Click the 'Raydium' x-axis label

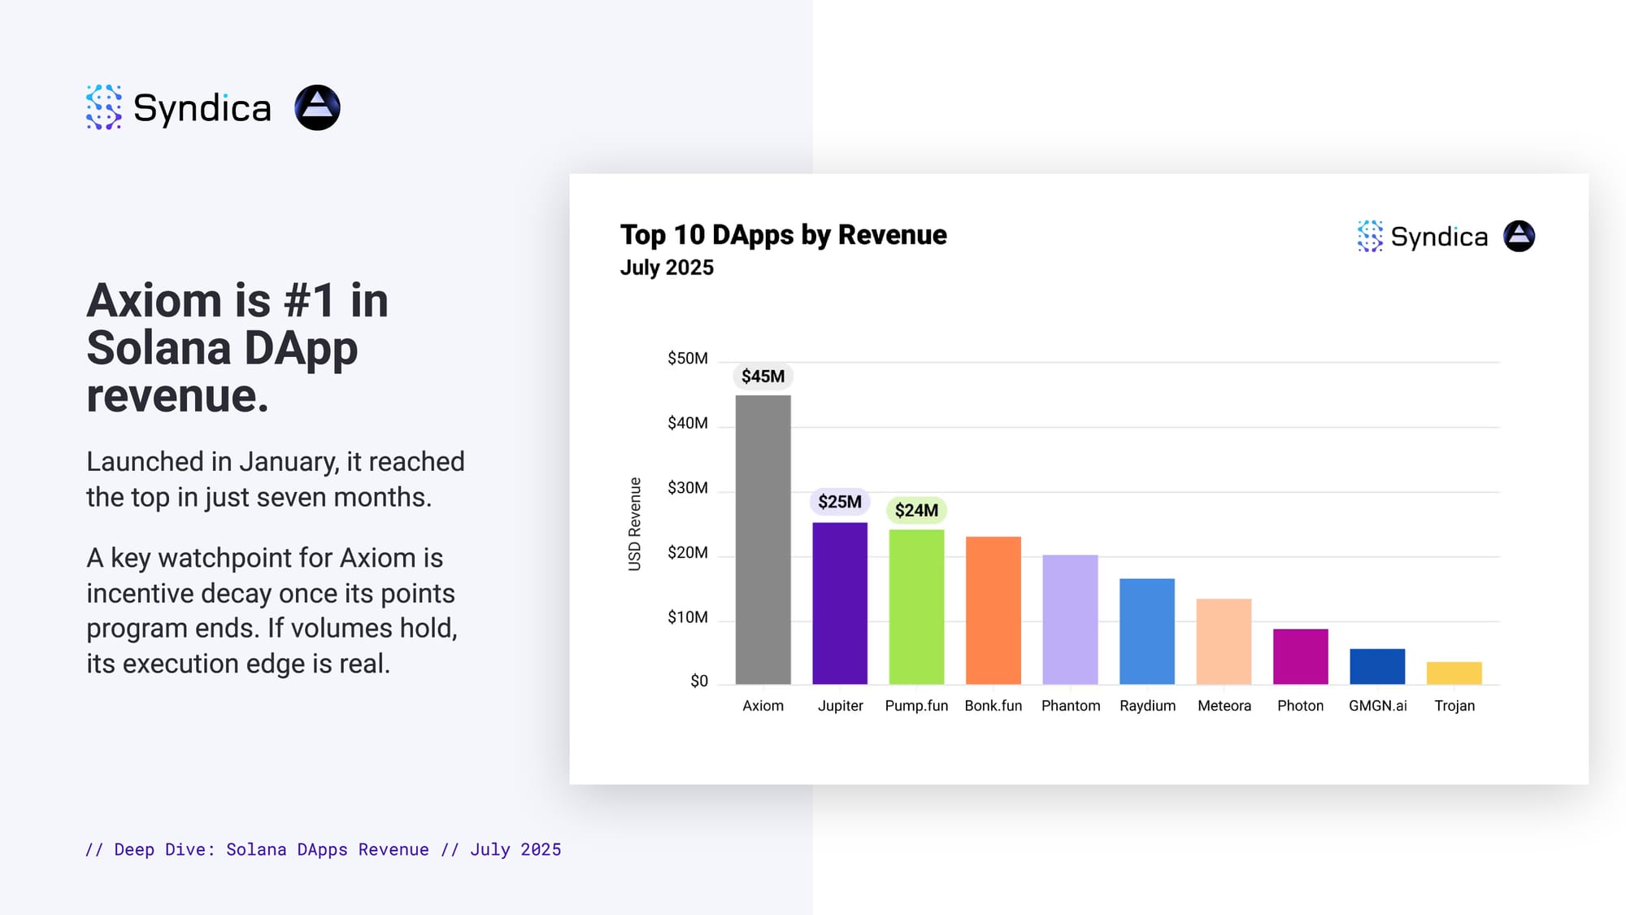[x=1147, y=706]
